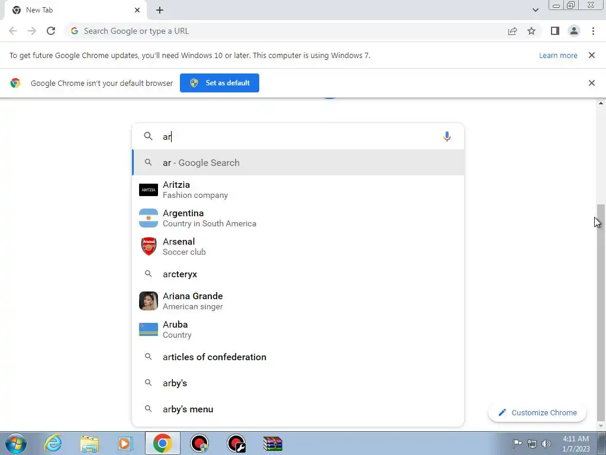
Task: Choose the Ariana Grande suggestion
Action: pyautogui.click(x=298, y=301)
